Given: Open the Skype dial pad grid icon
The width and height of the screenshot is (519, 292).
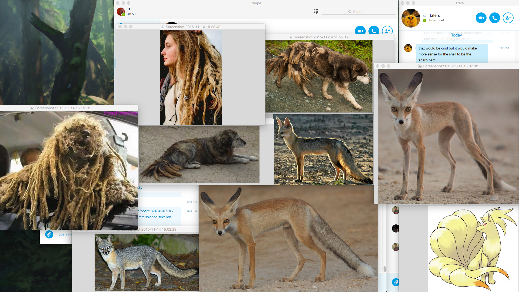Looking at the screenshot, I should (x=316, y=12).
